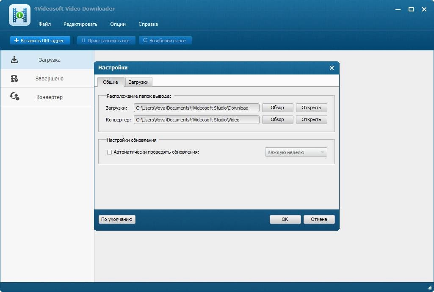Screen dimensions: 434x292
Task: Switch to the Общие tab
Action: 111,82
